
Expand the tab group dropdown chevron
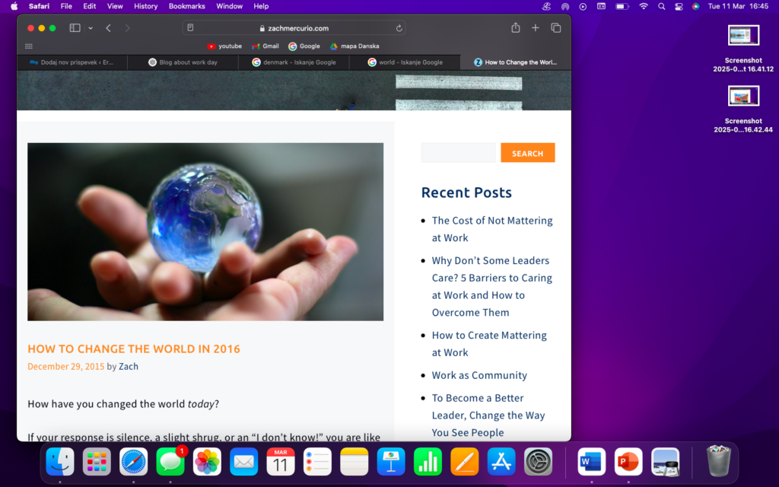pyautogui.click(x=91, y=28)
